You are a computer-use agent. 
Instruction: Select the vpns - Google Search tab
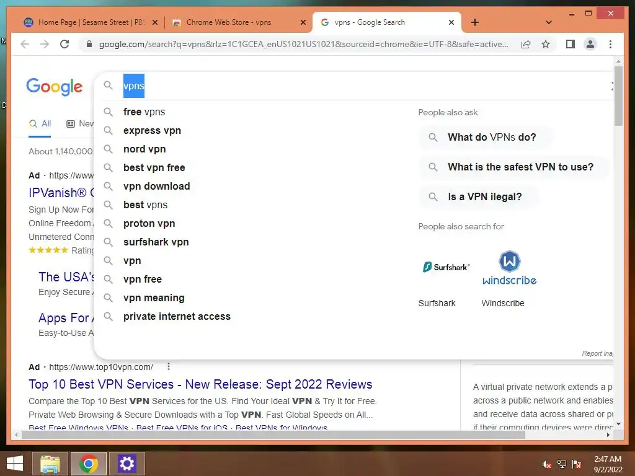tap(387, 22)
